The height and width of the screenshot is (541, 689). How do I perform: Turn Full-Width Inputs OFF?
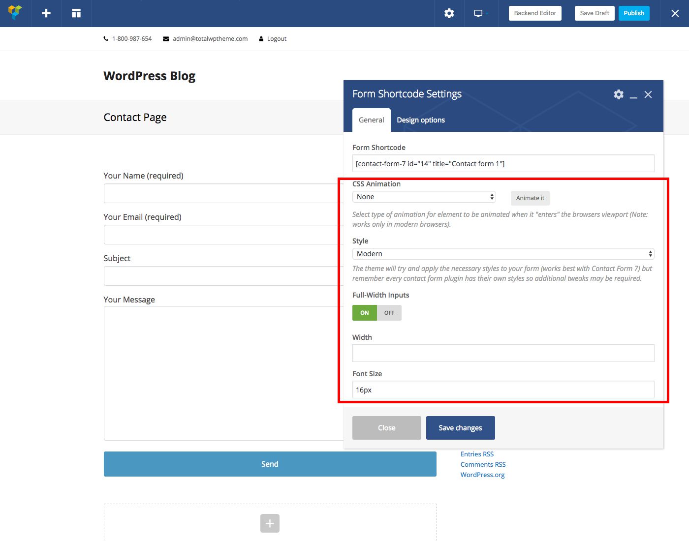click(389, 313)
